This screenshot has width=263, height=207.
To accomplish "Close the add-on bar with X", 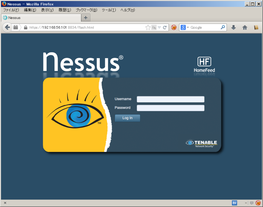I will click(x=5, y=203).
